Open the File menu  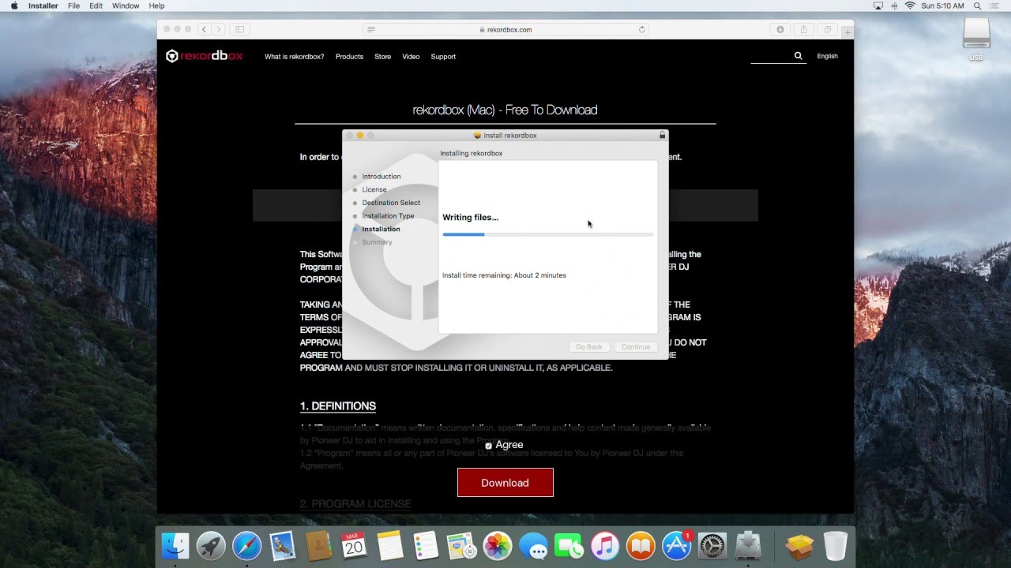coord(73,6)
